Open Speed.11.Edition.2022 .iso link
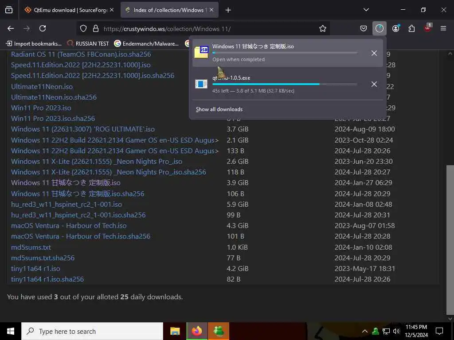The image size is (454, 340). [x=81, y=65]
